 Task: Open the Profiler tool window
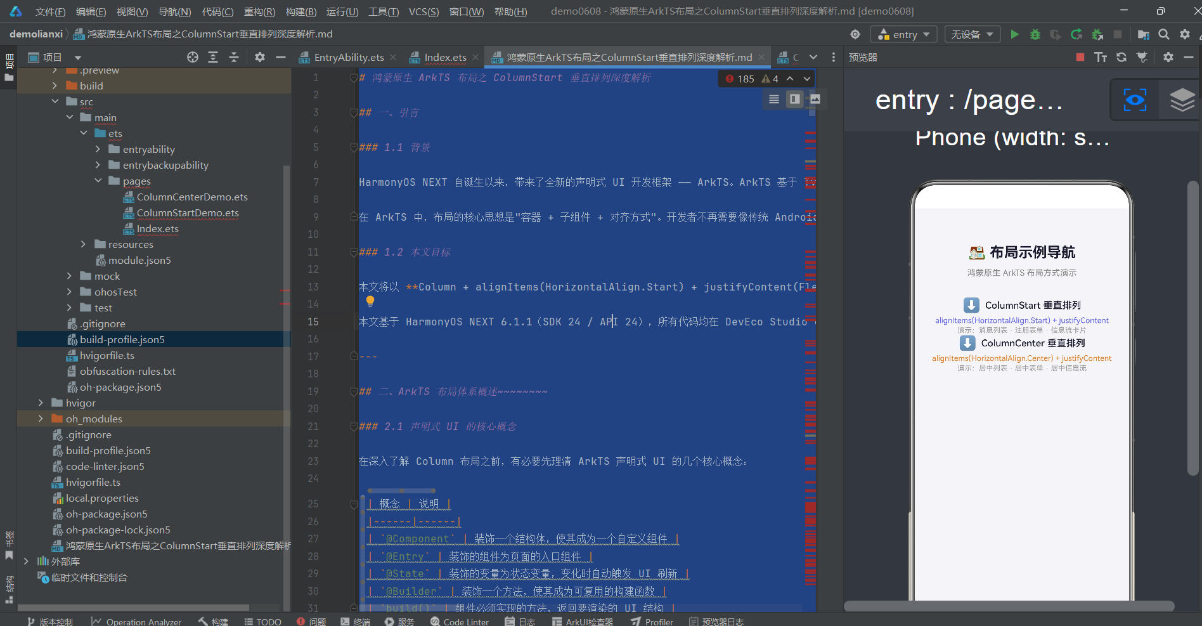pos(652,622)
